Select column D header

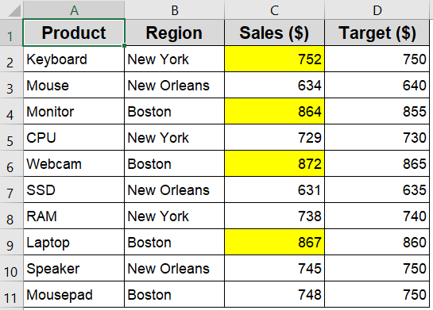tap(377, 10)
